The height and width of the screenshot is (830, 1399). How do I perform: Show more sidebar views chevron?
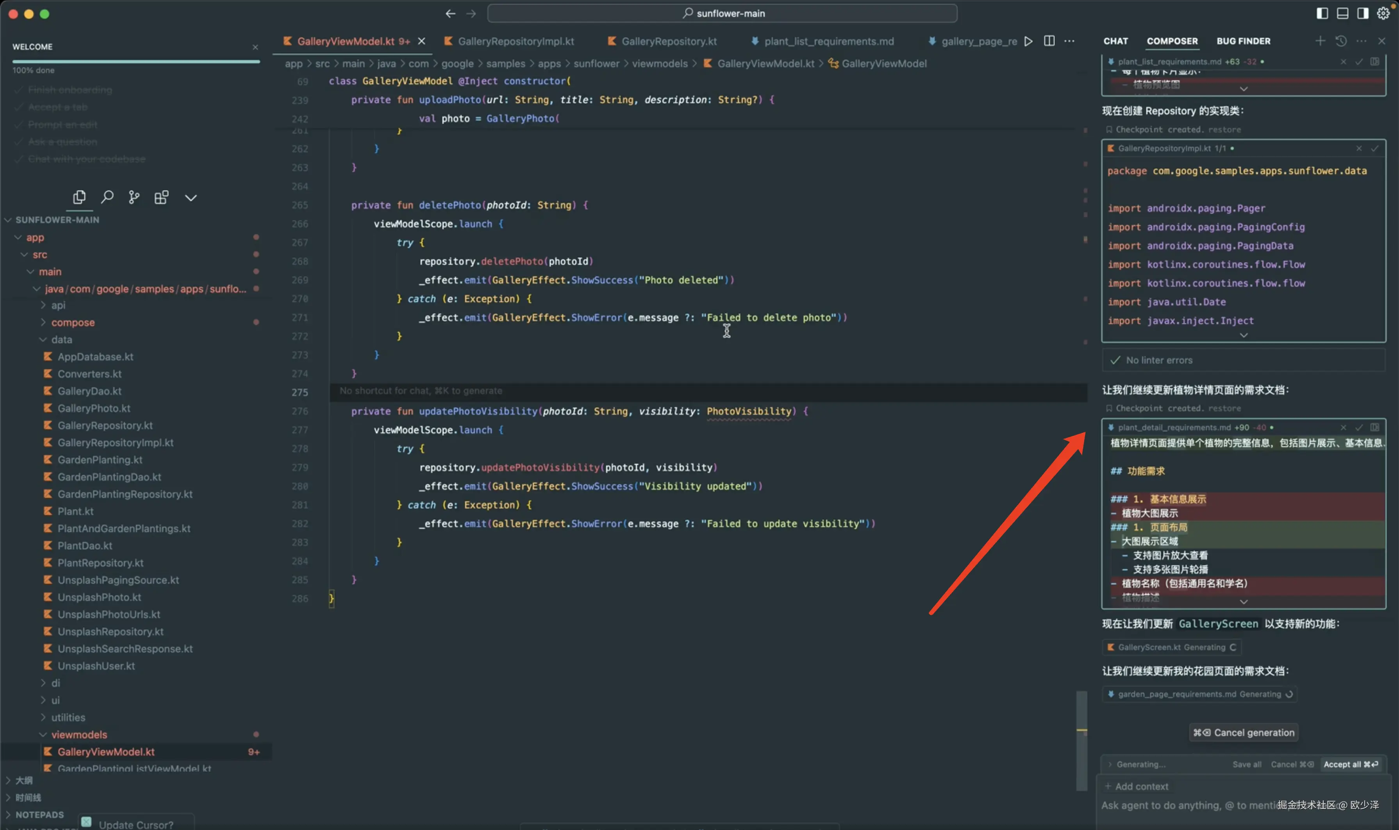click(x=191, y=198)
